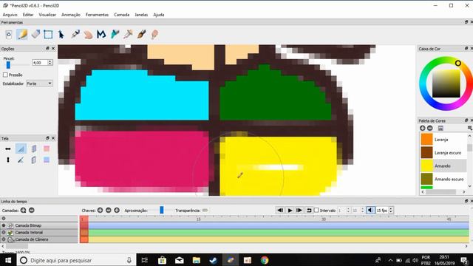Screen dimensions: 473x266
Task: Toggle outlines icon in Tela panel
Action: click(x=21, y=160)
